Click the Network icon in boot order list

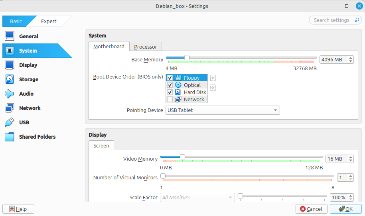[x=178, y=99]
